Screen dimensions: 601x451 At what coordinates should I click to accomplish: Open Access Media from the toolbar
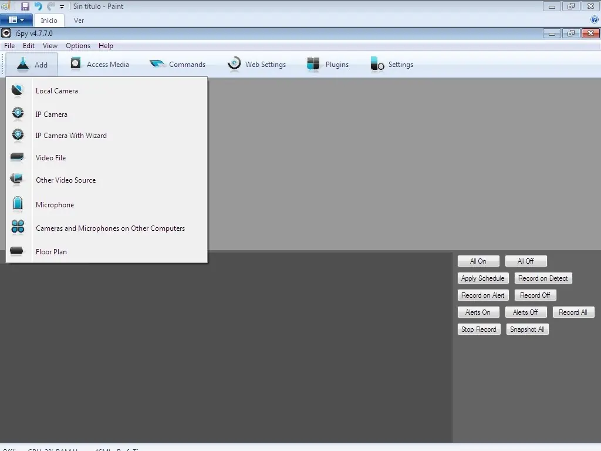tap(100, 65)
